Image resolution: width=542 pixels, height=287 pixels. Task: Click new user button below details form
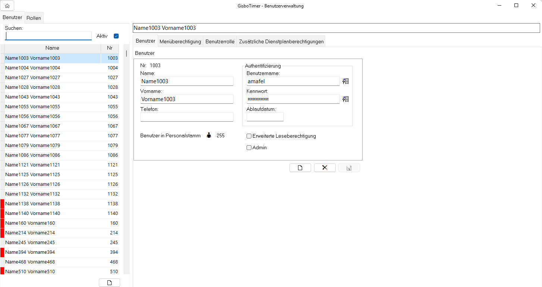[300, 168]
